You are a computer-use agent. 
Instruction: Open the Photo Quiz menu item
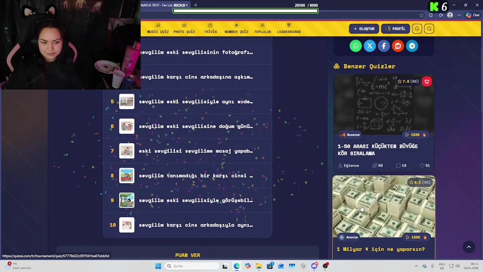point(184,29)
